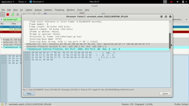This screenshot has height=106, width=189.
Task: Click the dialog scrollbar down arrow
Action: (x=170, y=50)
